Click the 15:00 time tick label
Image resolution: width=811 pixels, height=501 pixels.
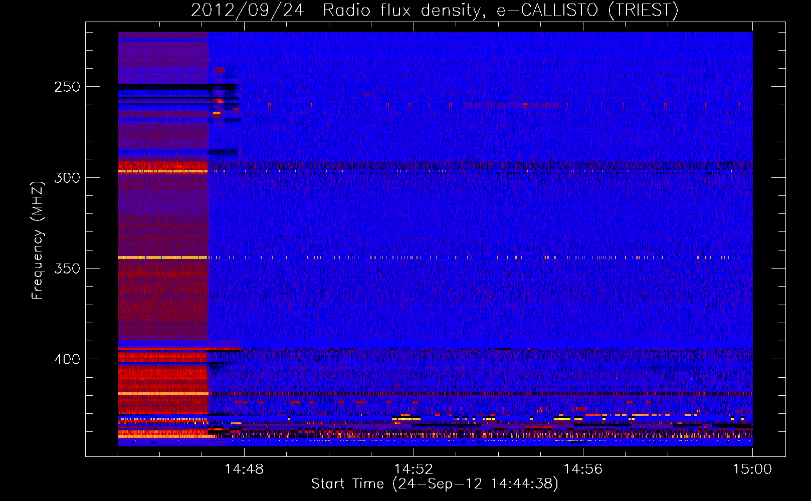[x=752, y=469]
